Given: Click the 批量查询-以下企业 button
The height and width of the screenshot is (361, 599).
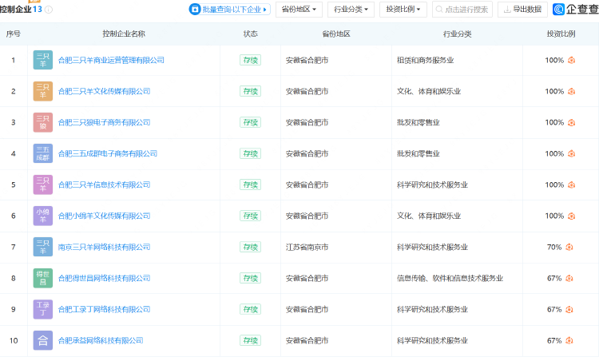Looking at the screenshot, I should (230, 10).
